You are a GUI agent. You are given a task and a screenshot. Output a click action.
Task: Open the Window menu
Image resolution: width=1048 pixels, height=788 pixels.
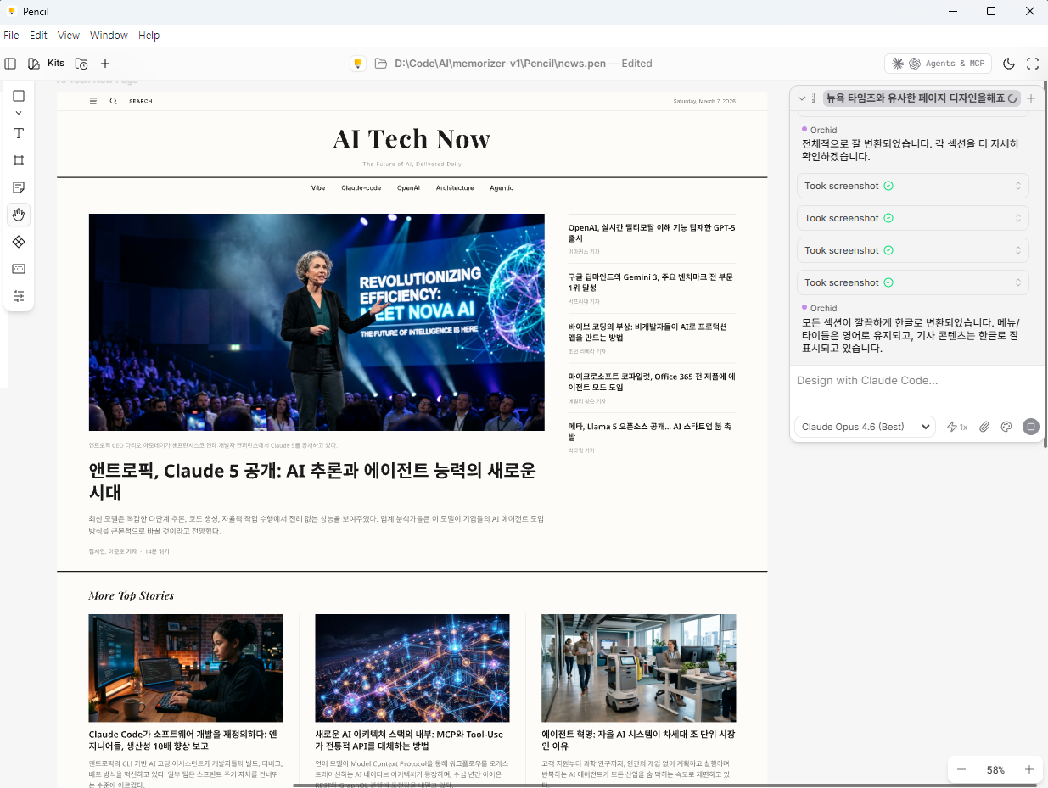tap(109, 36)
